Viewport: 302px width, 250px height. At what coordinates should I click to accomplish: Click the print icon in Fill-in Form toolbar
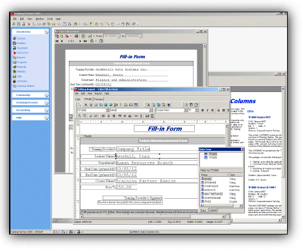pyautogui.click(x=76, y=36)
